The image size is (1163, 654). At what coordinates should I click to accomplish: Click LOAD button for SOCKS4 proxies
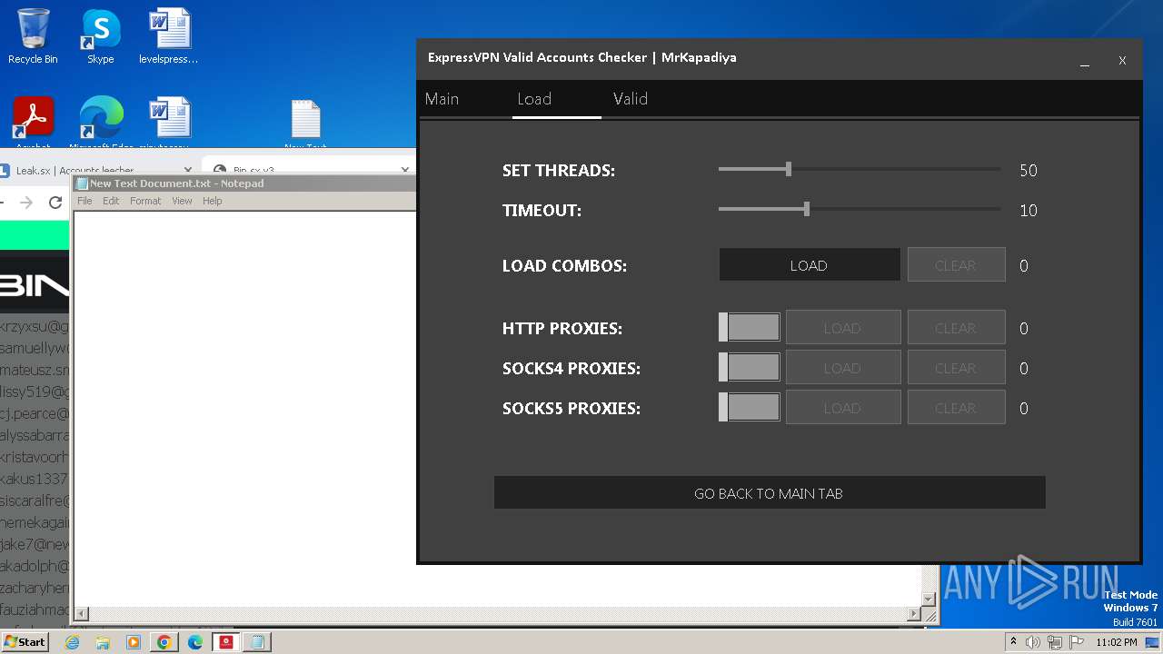click(x=843, y=368)
